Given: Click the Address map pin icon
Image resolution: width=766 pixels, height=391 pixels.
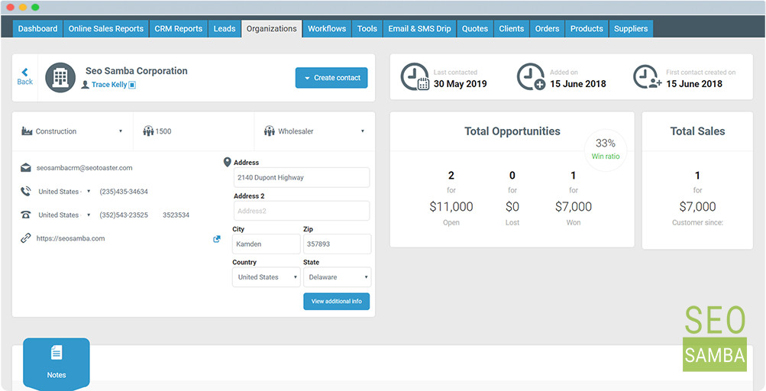Looking at the screenshot, I should (x=227, y=162).
